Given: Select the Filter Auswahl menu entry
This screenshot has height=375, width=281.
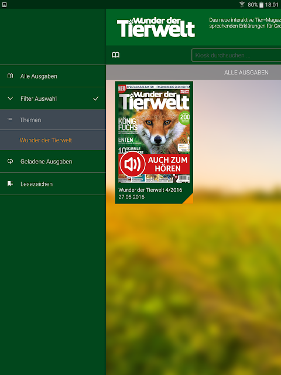Looking at the screenshot, I should tap(53, 98).
